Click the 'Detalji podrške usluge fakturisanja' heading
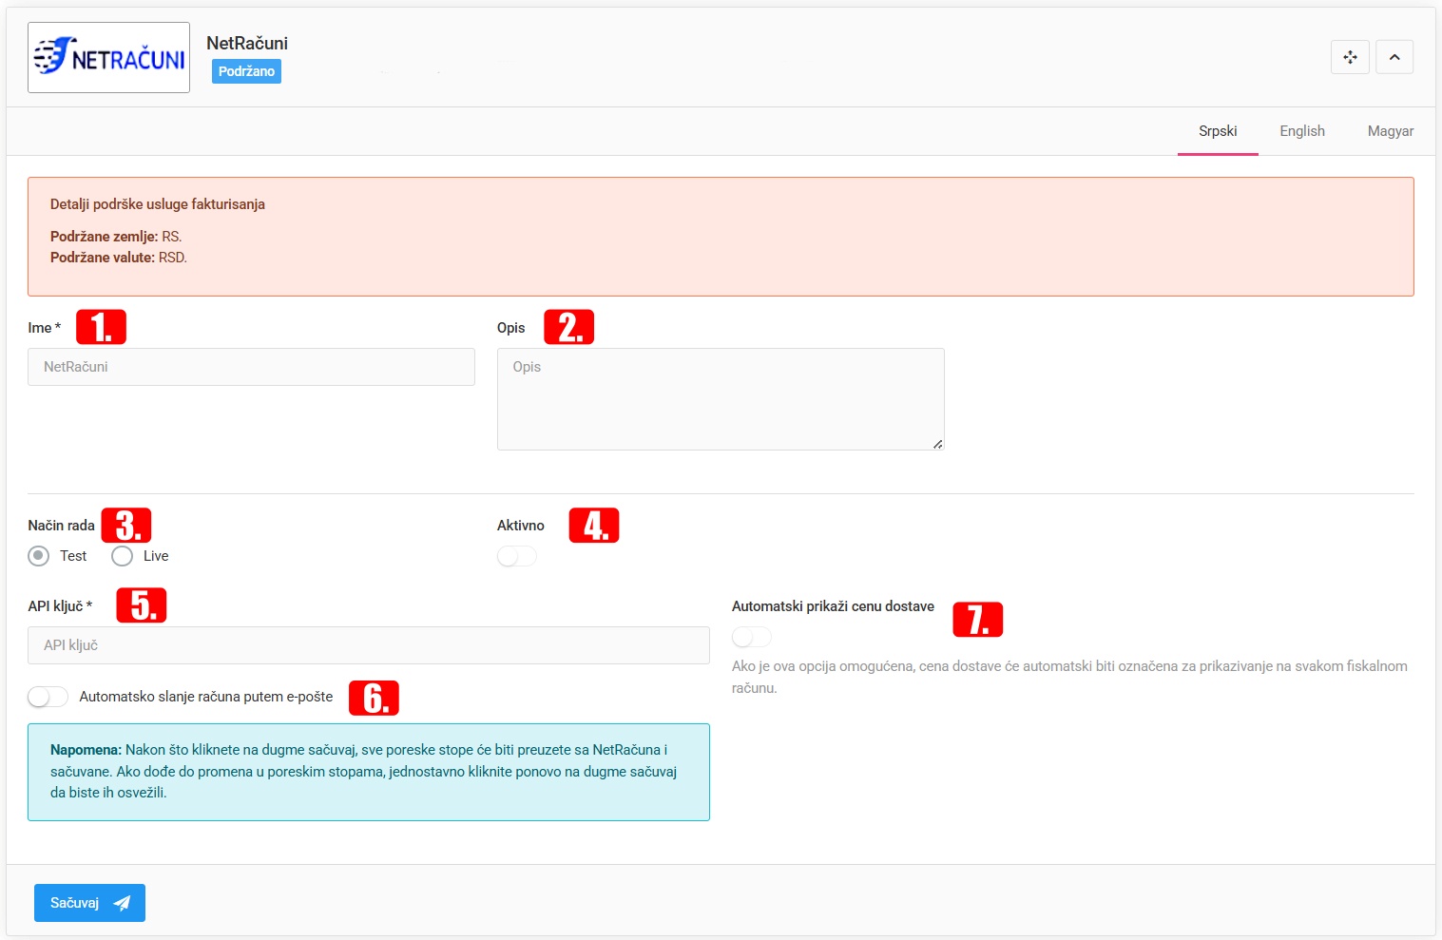The image size is (1442, 940). [x=158, y=204]
